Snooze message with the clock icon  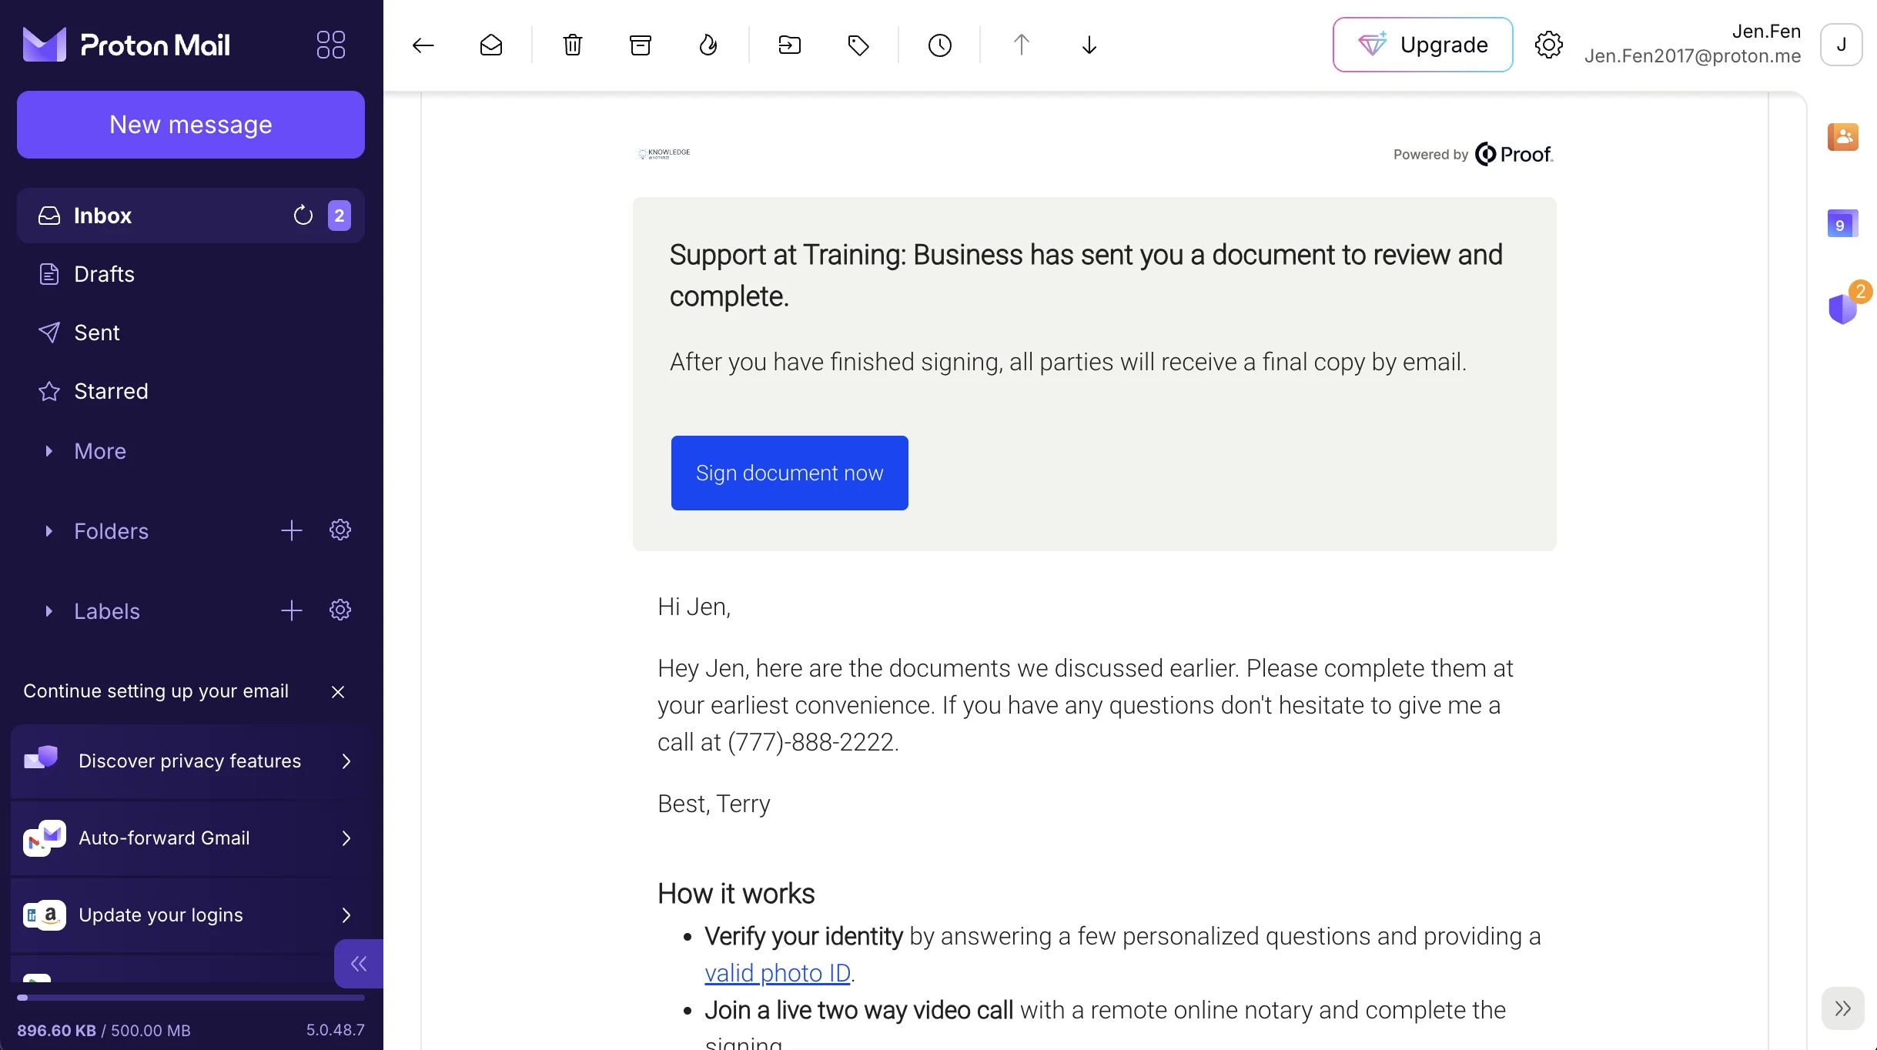coord(940,45)
